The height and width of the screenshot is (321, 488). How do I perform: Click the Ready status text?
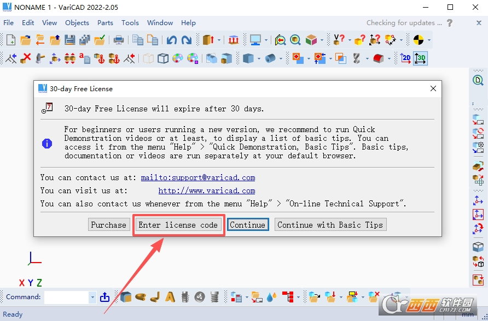coord(13,314)
